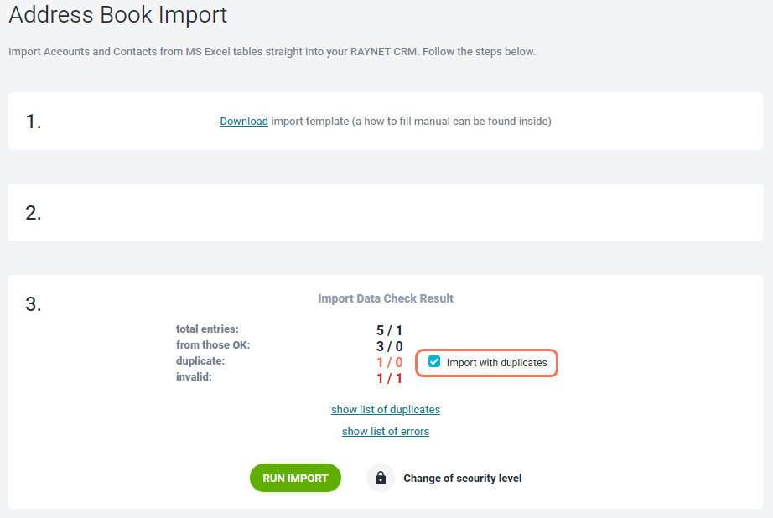Click the 'Import with duplicates' label text
Image resolution: width=773 pixels, height=518 pixels.
[496, 363]
